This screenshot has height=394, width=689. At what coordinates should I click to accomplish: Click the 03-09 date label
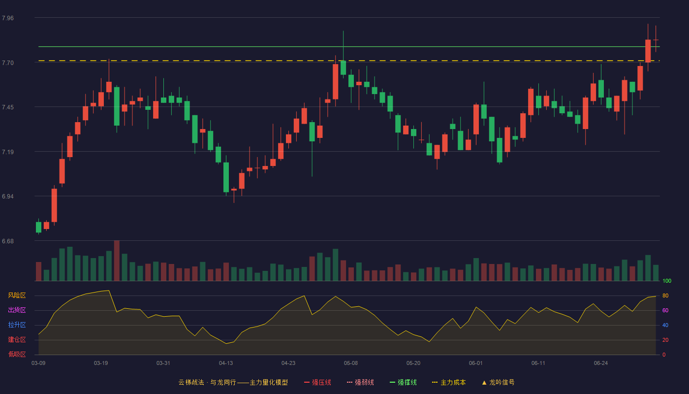(38, 363)
